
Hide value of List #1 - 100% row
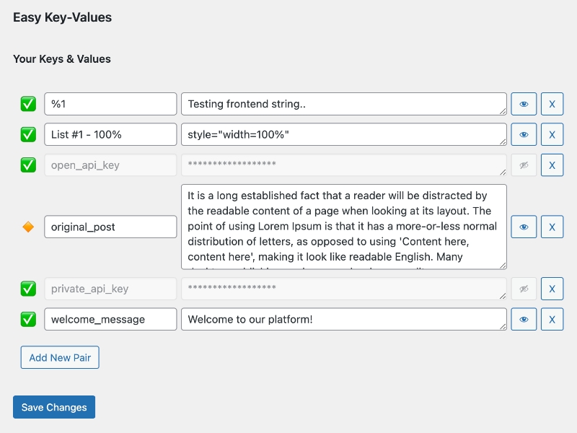(524, 134)
